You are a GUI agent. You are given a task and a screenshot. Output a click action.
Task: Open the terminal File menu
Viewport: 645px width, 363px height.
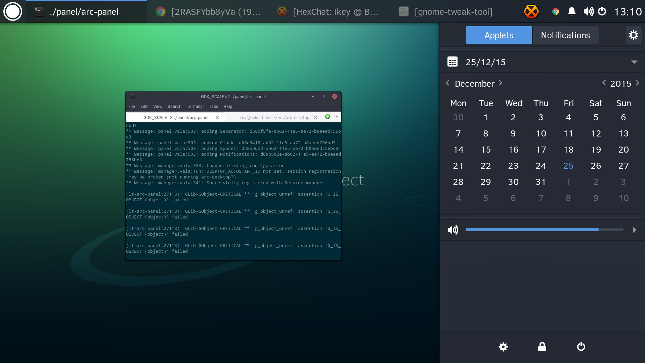tap(132, 107)
